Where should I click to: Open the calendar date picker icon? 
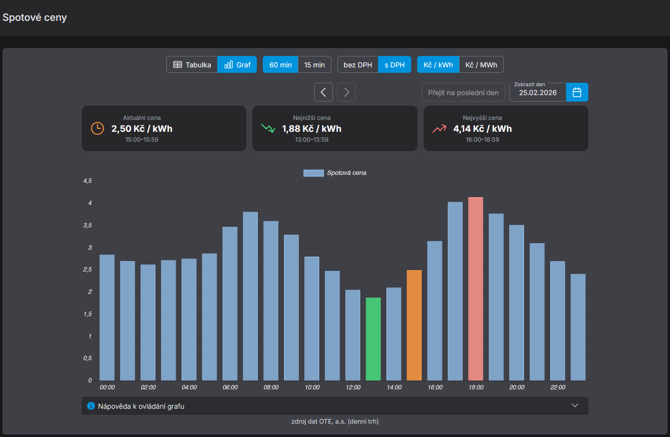pos(577,92)
